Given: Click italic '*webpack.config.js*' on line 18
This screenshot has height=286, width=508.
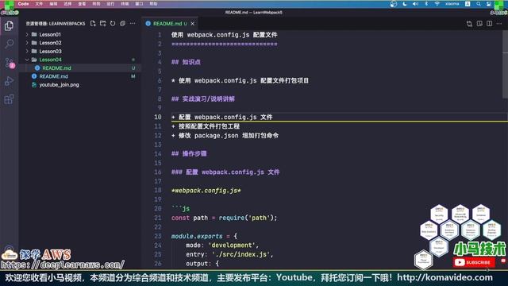Looking at the screenshot, I should pyautogui.click(x=206, y=191).
